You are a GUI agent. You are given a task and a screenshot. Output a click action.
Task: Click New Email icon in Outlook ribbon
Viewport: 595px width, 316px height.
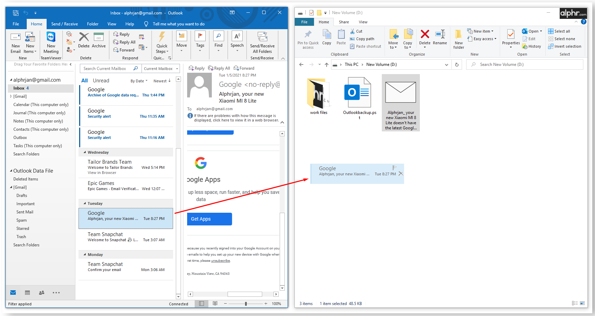[15, 43]
